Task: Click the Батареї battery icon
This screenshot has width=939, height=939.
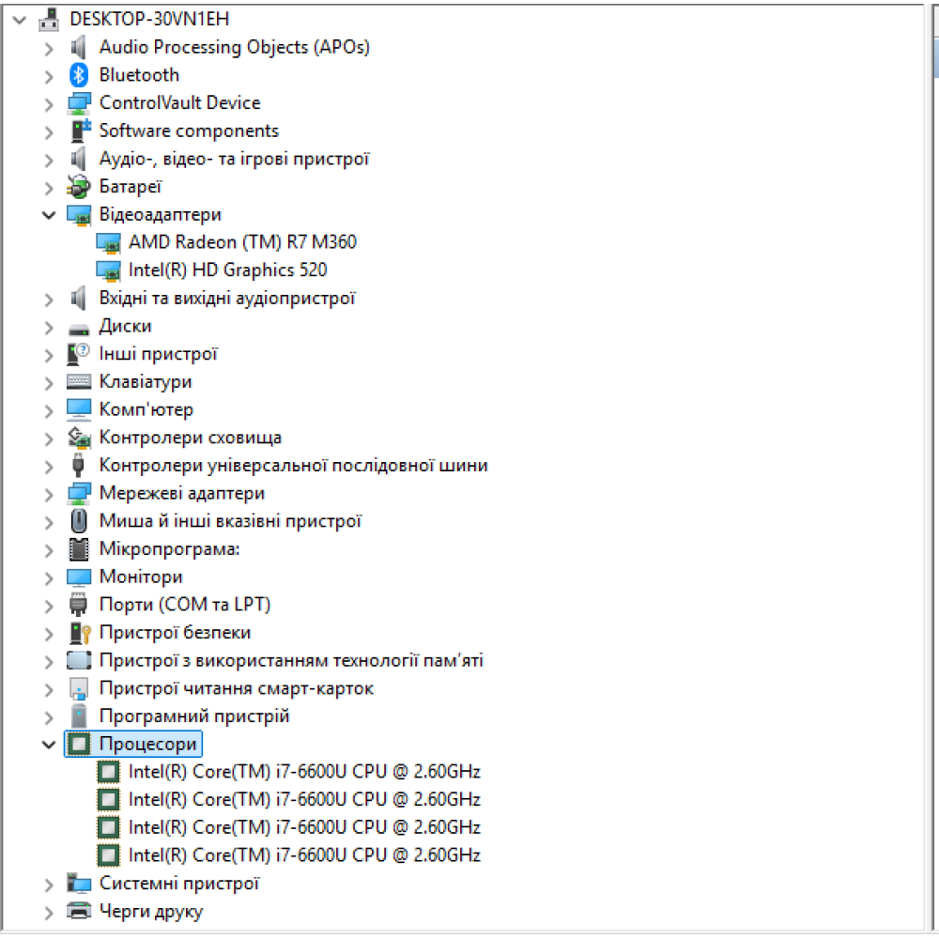Action: tap(79, 187)
